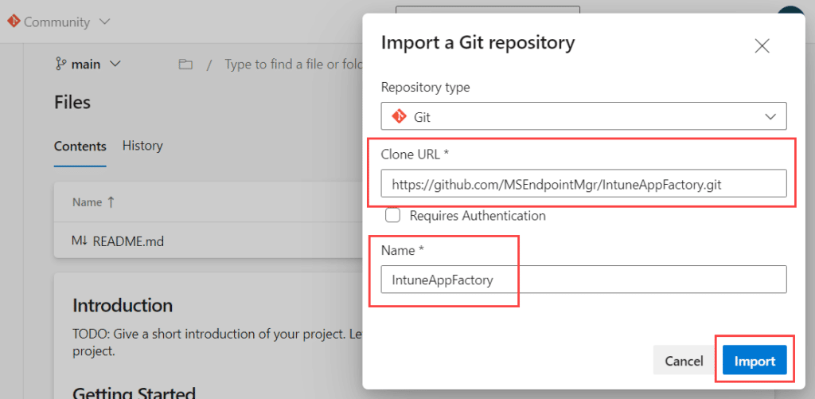The height and width of the screenshot is (399, 815).
Task: Open the Repository type dropdown
Action: 583,116
